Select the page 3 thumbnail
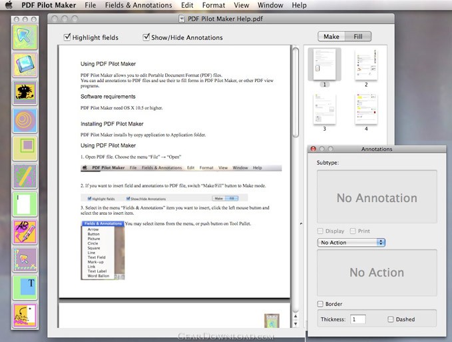 pyautogui.click(x=325, y=109)
